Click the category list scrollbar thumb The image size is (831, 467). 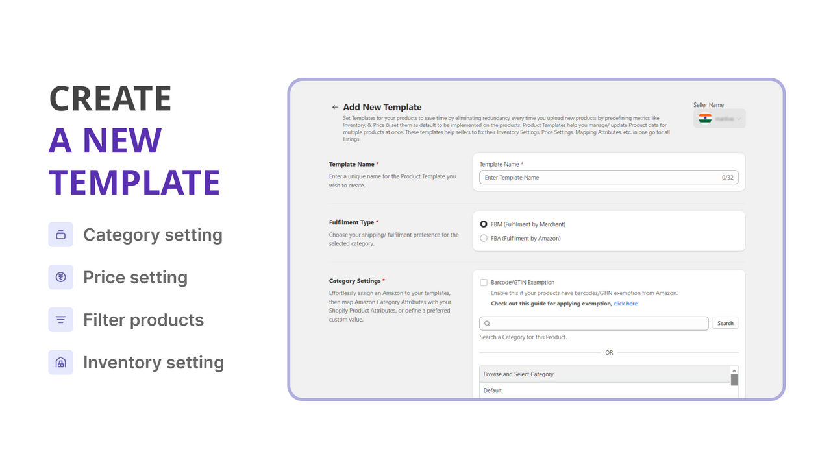pyautogui.click(x=734, y=379)
